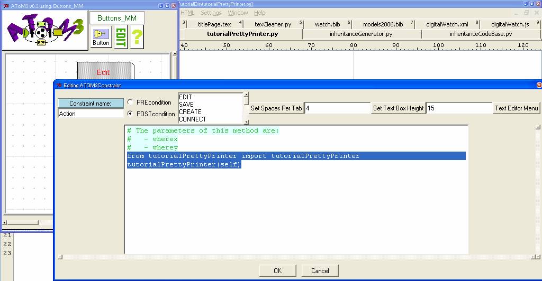Click the red Edit node on canvas
This screenshot has height=281, width=542.
[103, 72]
